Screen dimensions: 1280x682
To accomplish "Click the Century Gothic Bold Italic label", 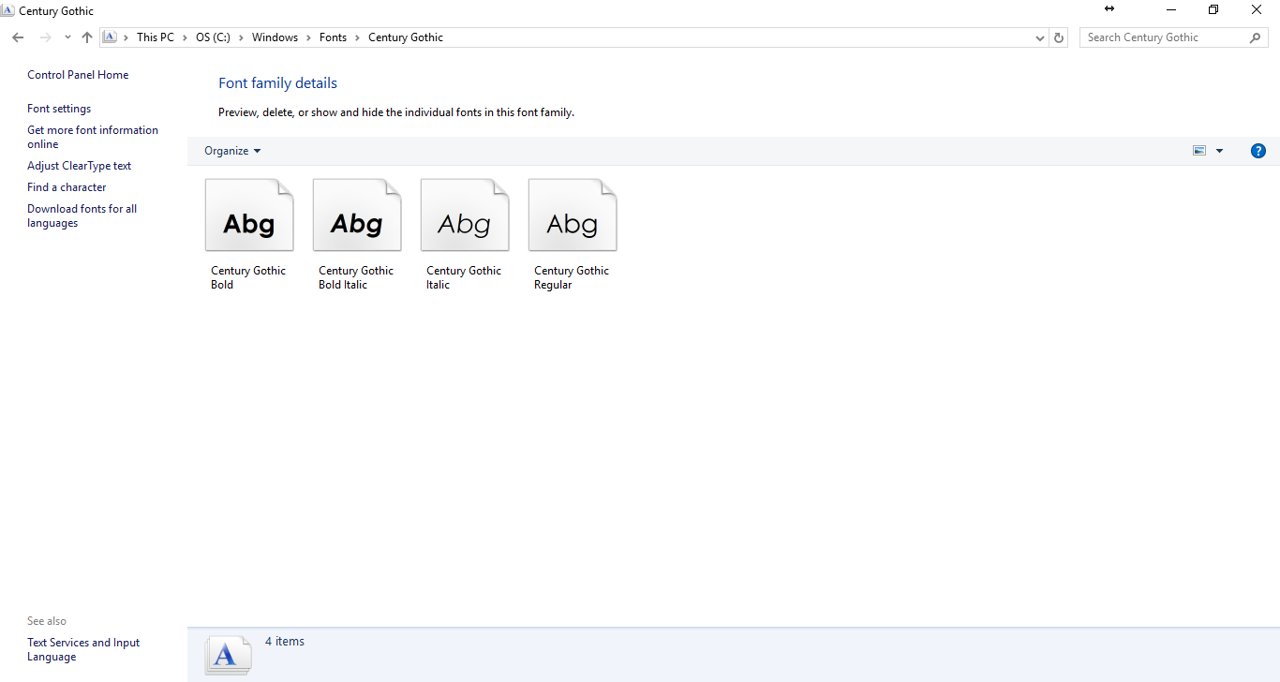I will pyautogui.click(x=356, y=277).
